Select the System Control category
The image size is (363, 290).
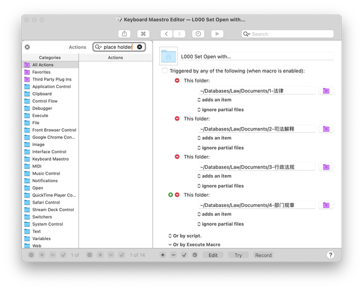(50, 224)
